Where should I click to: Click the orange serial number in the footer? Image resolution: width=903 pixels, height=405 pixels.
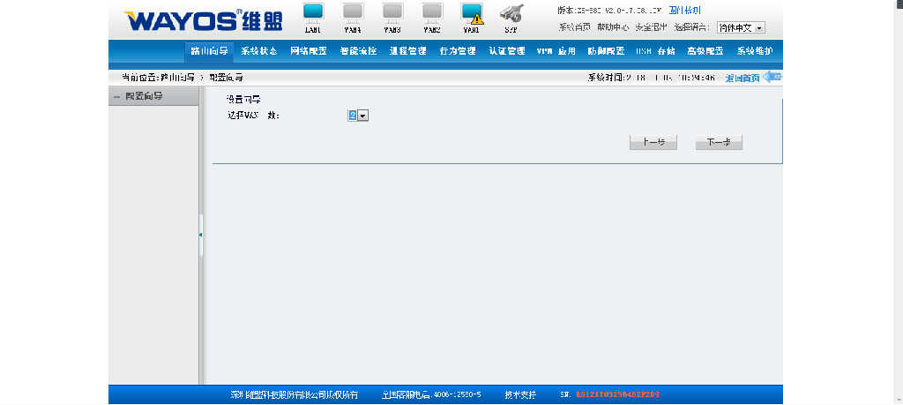pyautogui.click(x=618, y=395)
